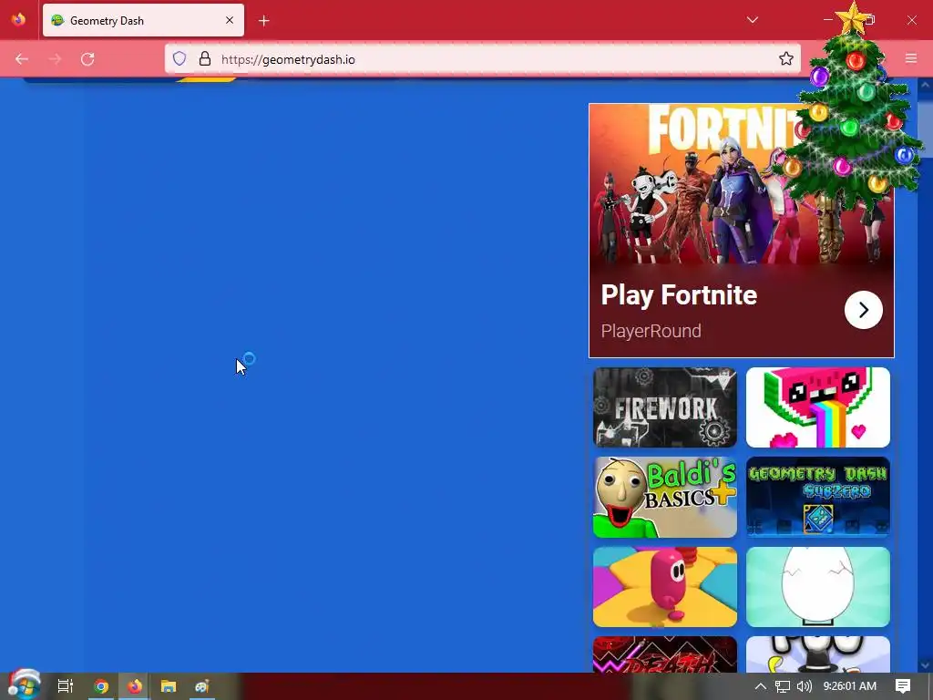Click the Play Fortnite arrow button

[x=864, y=310]
